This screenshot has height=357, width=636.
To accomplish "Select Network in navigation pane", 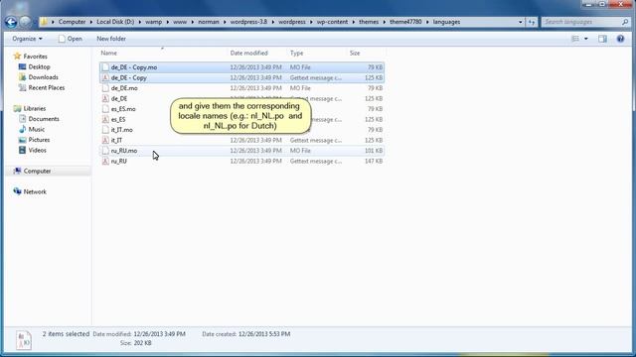I will coord(35,191).
